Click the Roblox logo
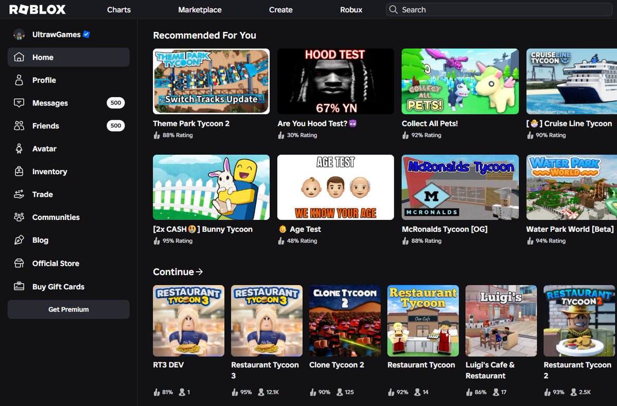 38,9
